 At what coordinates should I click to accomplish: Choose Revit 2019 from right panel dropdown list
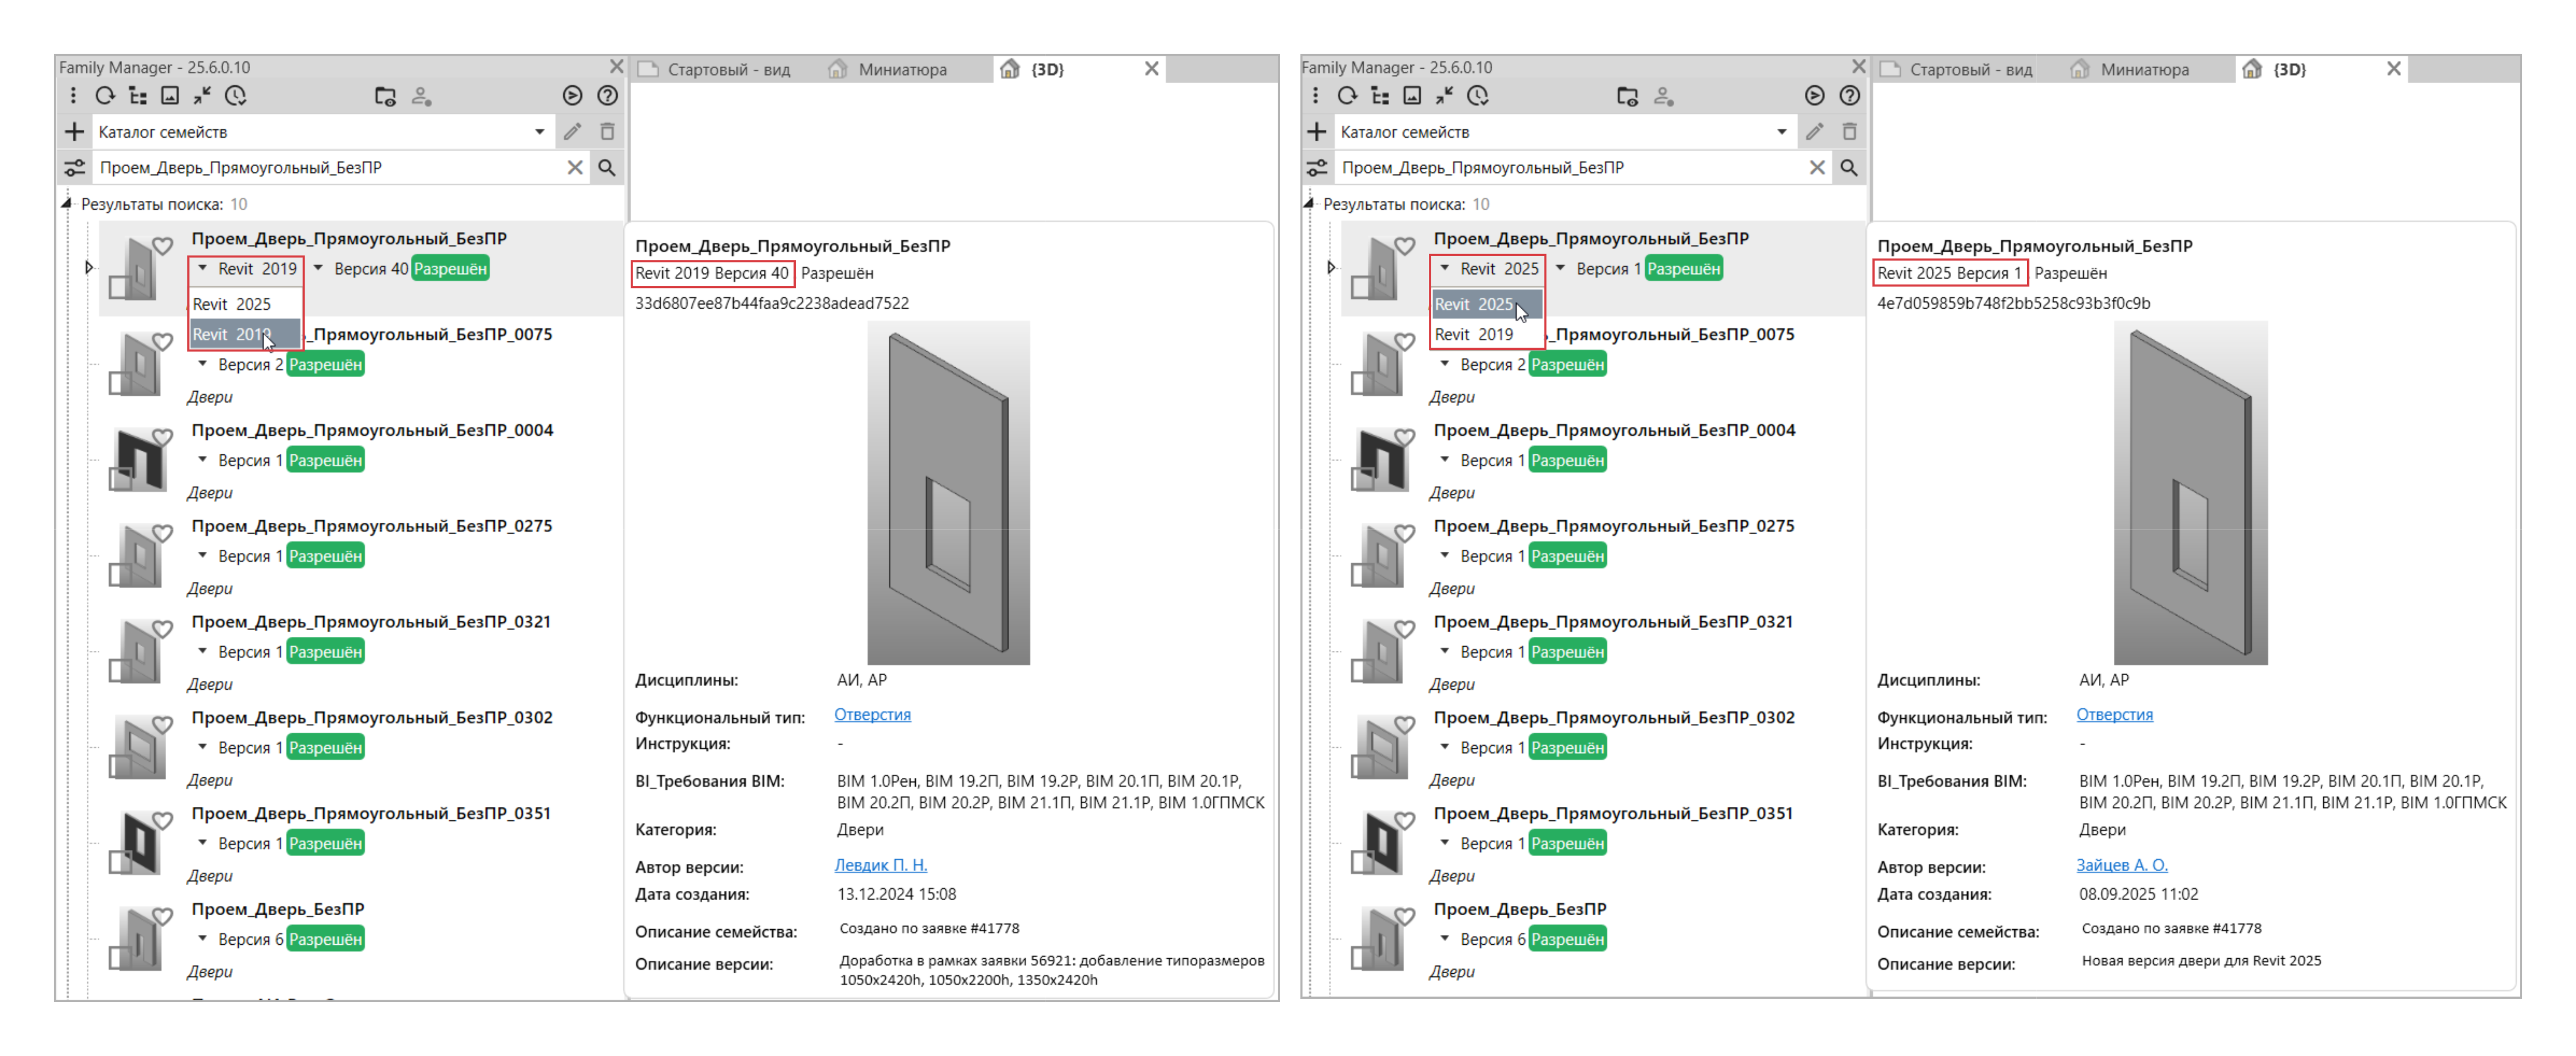(x=1487, y=335)
